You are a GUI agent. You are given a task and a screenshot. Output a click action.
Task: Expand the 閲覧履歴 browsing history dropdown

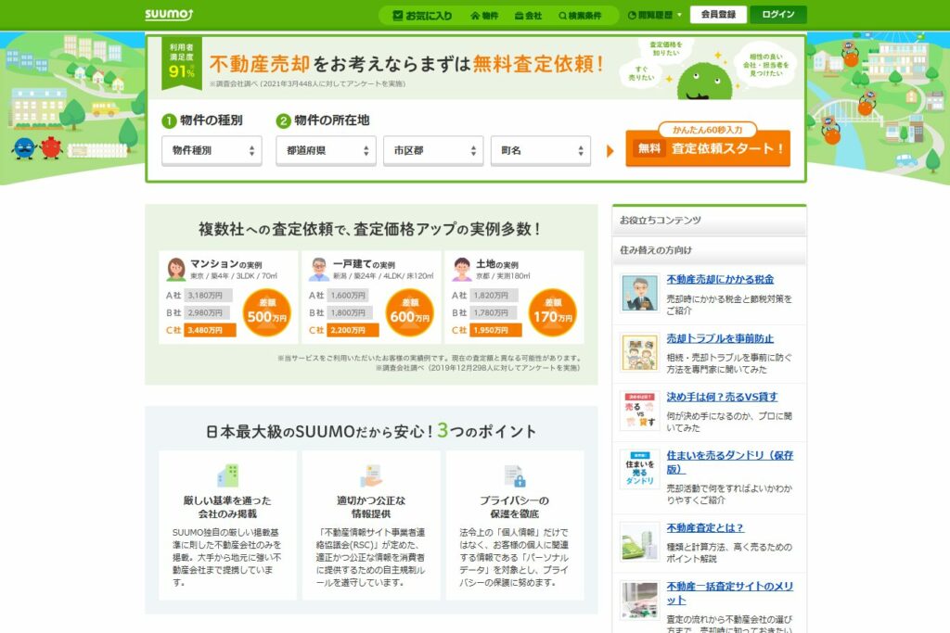(x=655, y=16)
